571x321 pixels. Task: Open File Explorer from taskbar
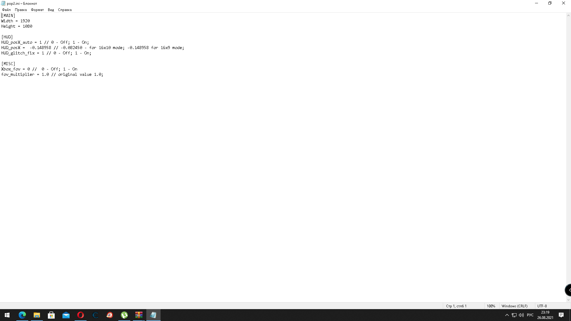pos(37,315)
